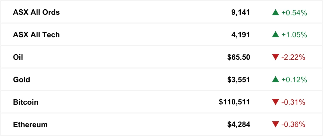Click the $65.50 oil price

coord(239,57)
